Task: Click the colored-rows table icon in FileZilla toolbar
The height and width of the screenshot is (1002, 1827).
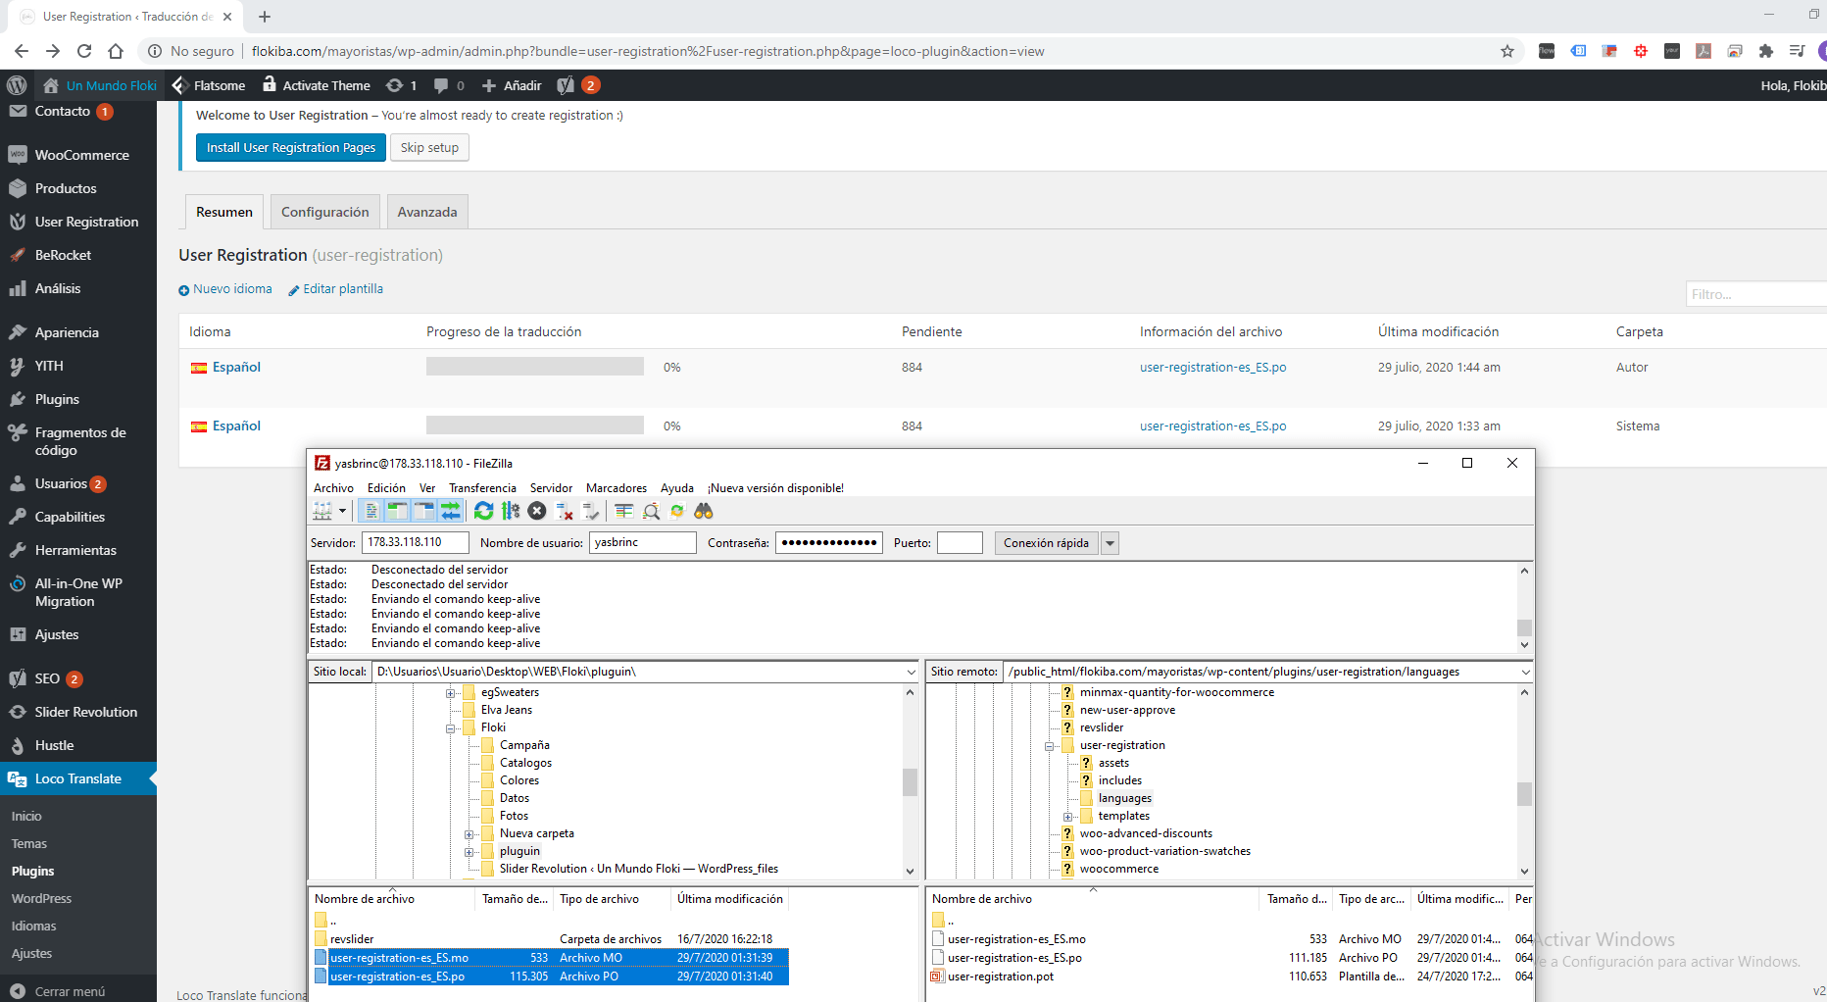Action: tap(624, 511)
